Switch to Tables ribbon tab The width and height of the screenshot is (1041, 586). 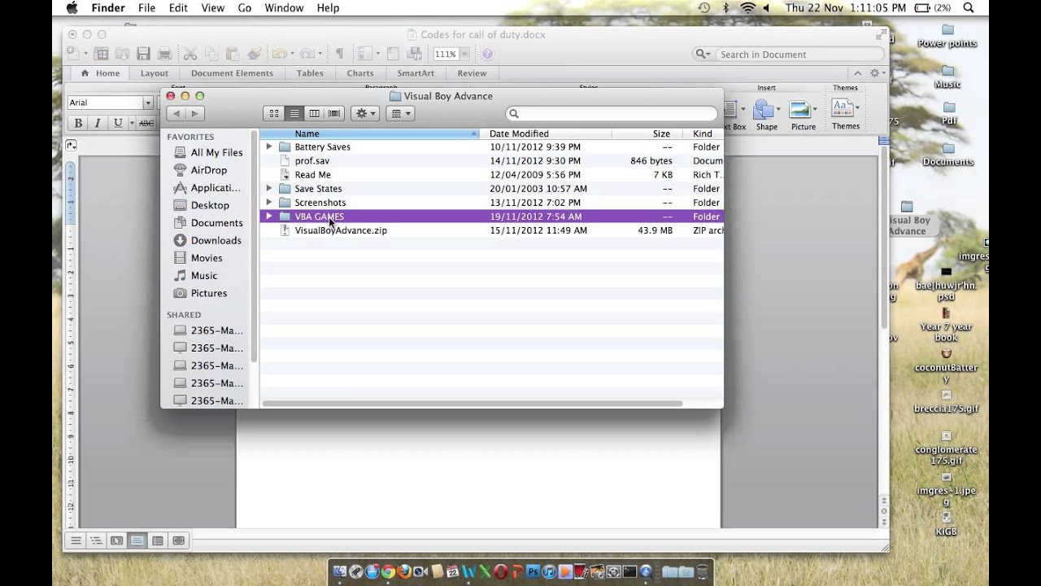(x=310, y=73)
